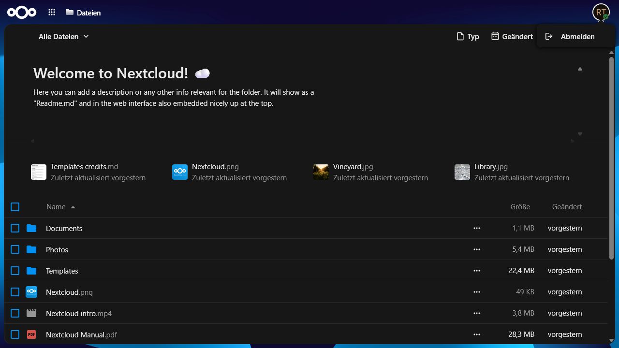
Task: Click the 1,1 MB size of Documents
Action: click(523, 228)
